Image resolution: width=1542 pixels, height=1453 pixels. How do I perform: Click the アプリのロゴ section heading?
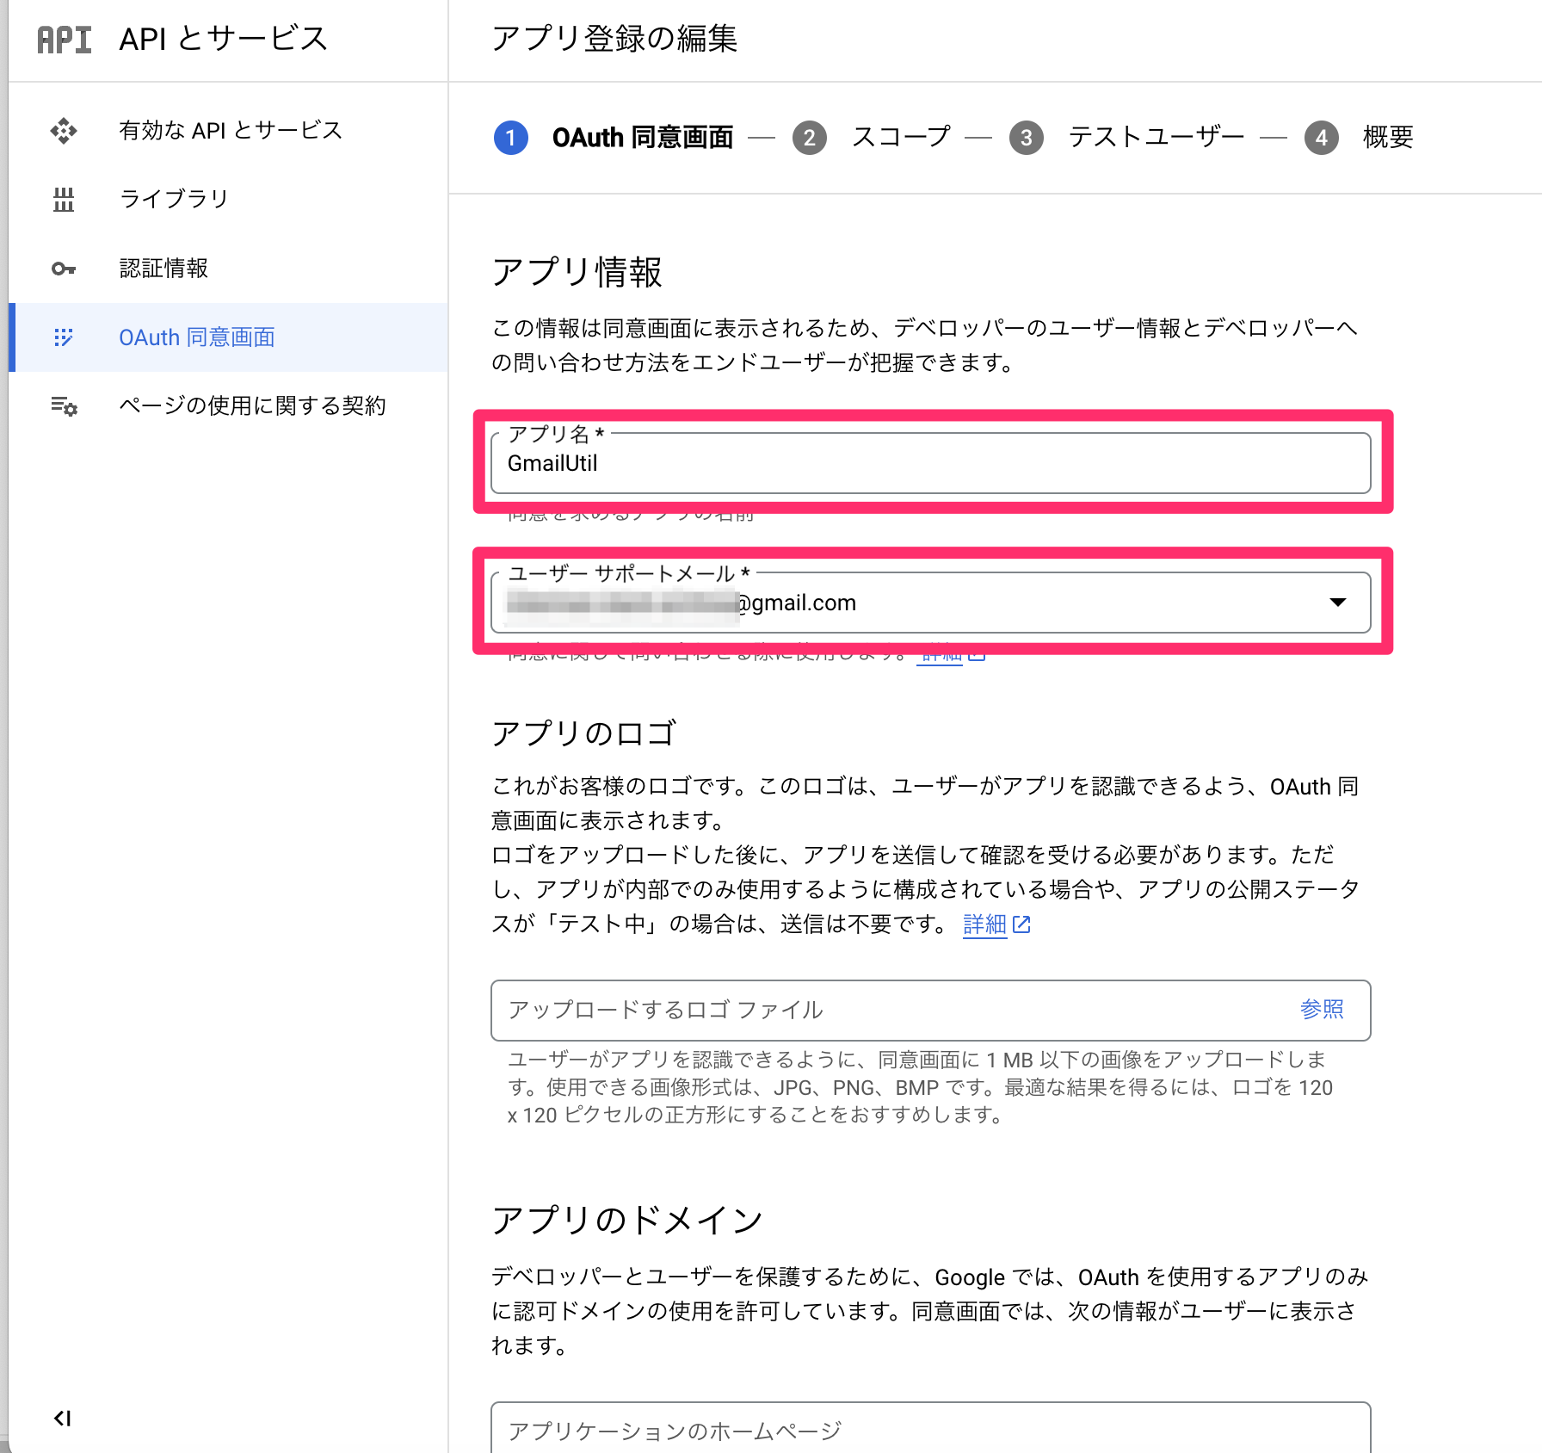tap(583, 733)
